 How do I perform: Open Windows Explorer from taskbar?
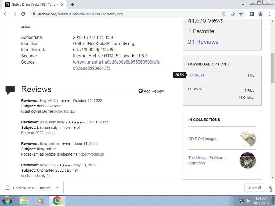pyautogui.click(x=24, y=201)
